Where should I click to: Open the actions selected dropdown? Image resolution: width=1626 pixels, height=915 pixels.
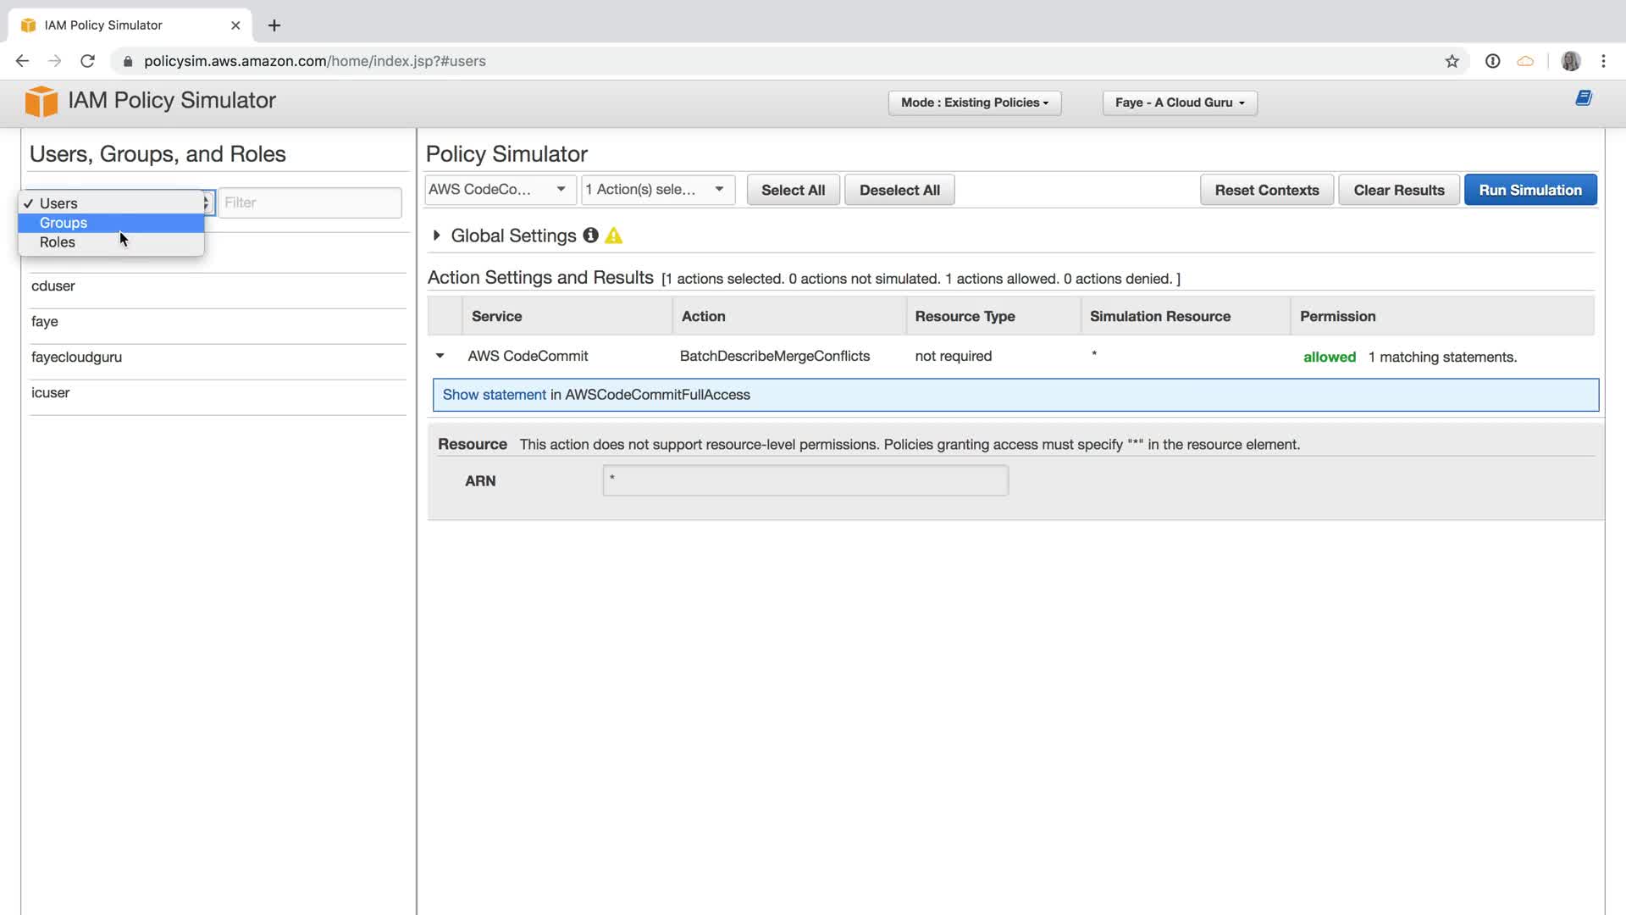(x=657, y=190)
